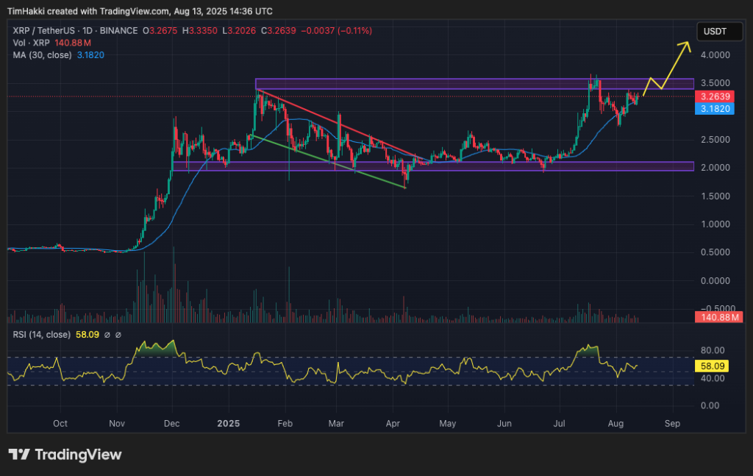Select the lower purple support zone
Image resolution: width=753 pixels, height=476 pixels.
[441, 165]
